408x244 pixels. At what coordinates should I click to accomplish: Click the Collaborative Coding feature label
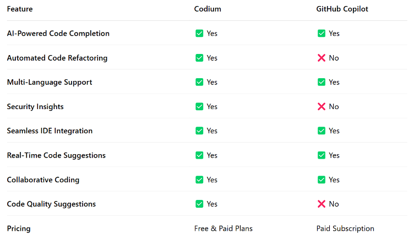point(43,180)
